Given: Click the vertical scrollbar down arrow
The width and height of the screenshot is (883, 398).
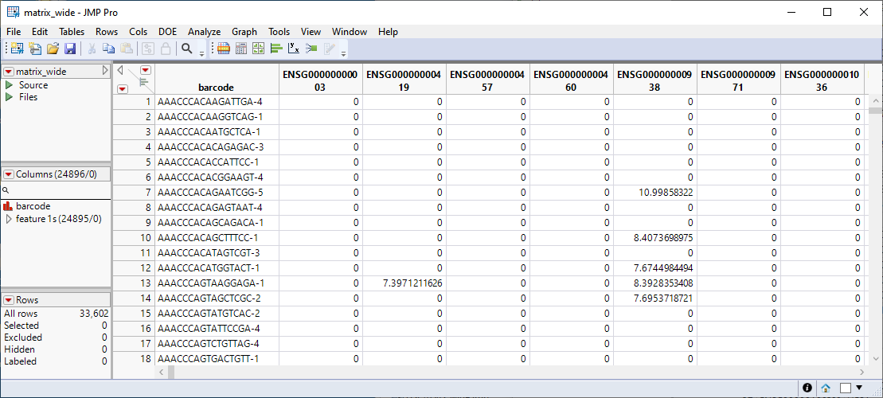Looking at the screenshot, I should pyautogui.click(x=874, y=358).
